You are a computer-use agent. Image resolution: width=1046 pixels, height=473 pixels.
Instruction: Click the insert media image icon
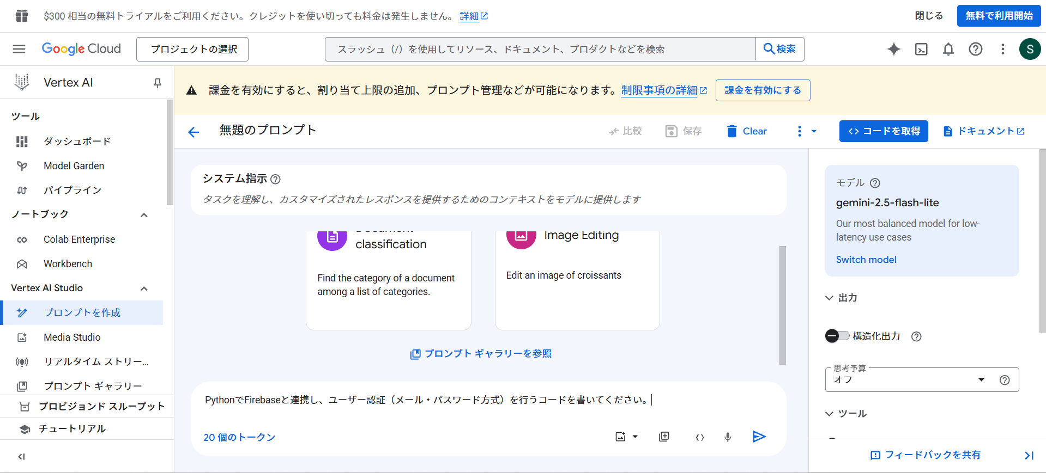click(620, 437)
